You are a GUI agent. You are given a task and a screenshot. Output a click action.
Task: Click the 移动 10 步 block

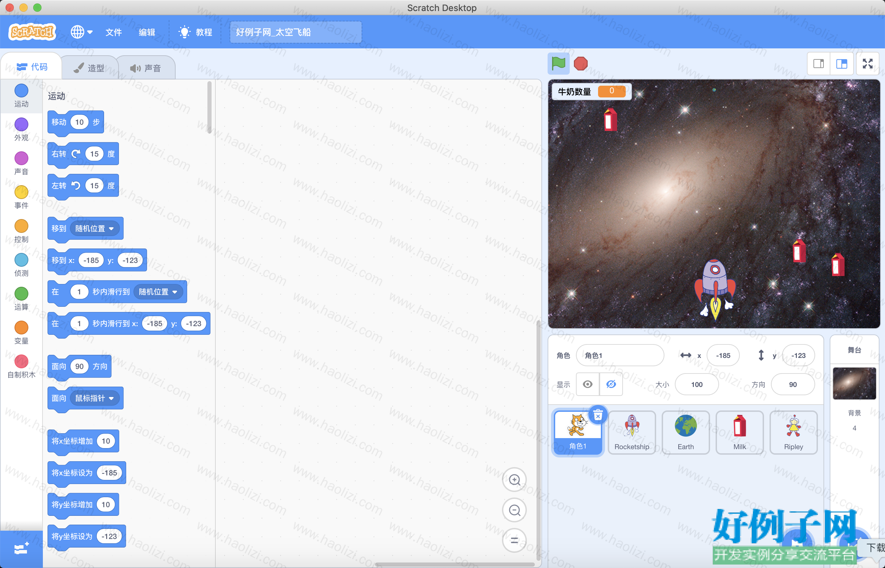pos(76,122)
